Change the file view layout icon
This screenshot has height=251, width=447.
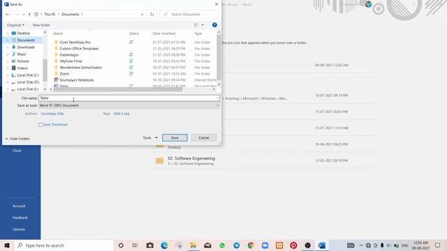point(196,25)
